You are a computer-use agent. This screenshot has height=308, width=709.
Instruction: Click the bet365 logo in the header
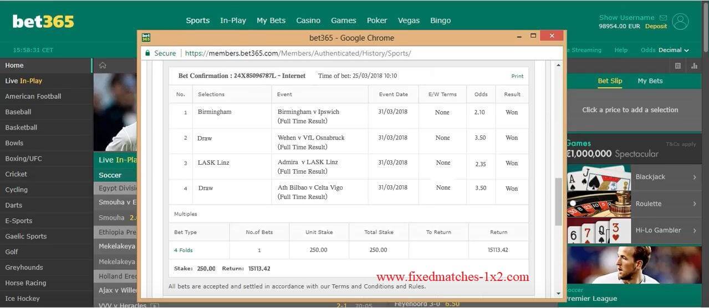43,22
